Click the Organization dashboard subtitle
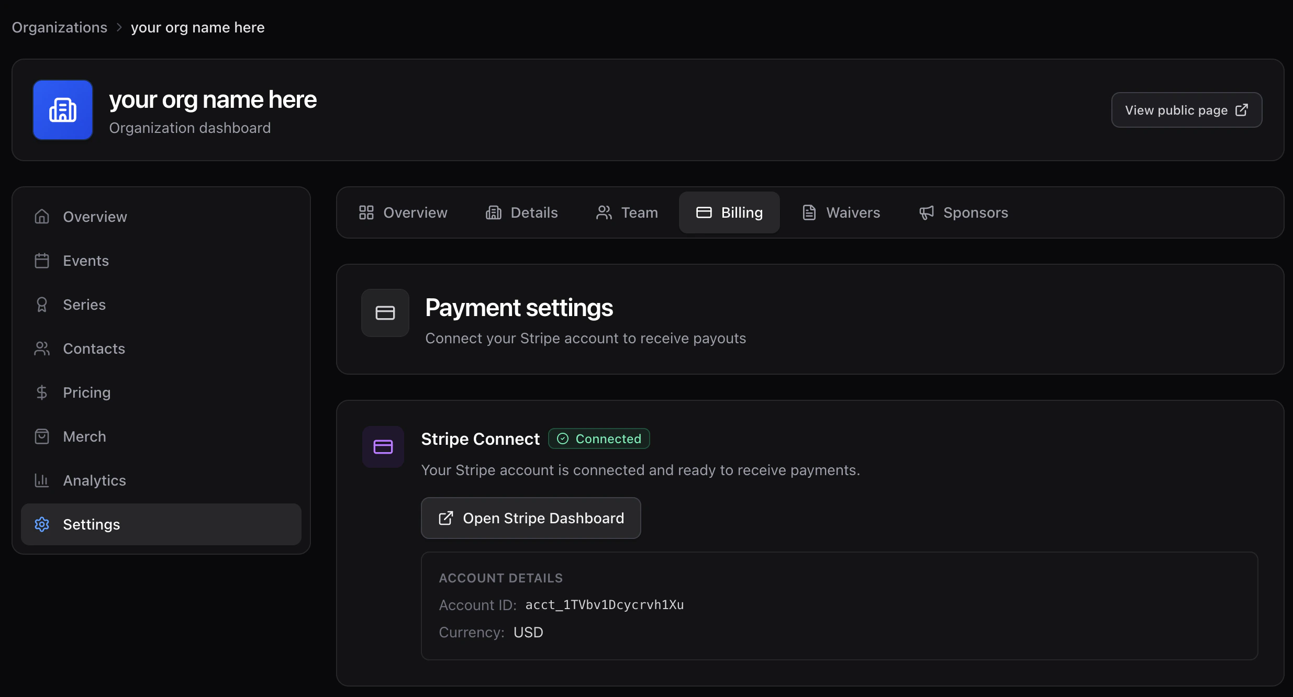 [190, 128]
